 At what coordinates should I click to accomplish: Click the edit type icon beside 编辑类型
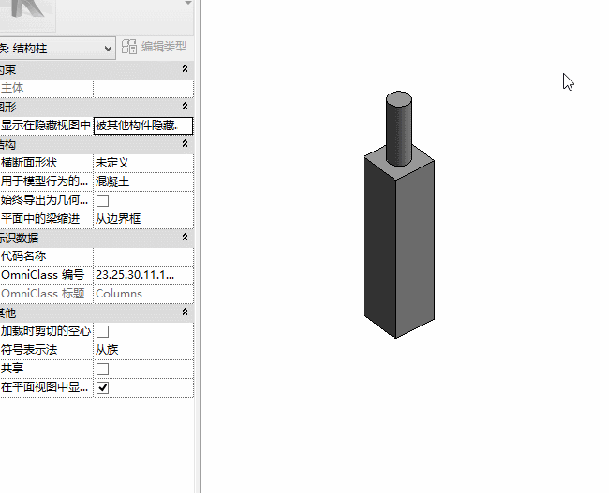point(129,47)
